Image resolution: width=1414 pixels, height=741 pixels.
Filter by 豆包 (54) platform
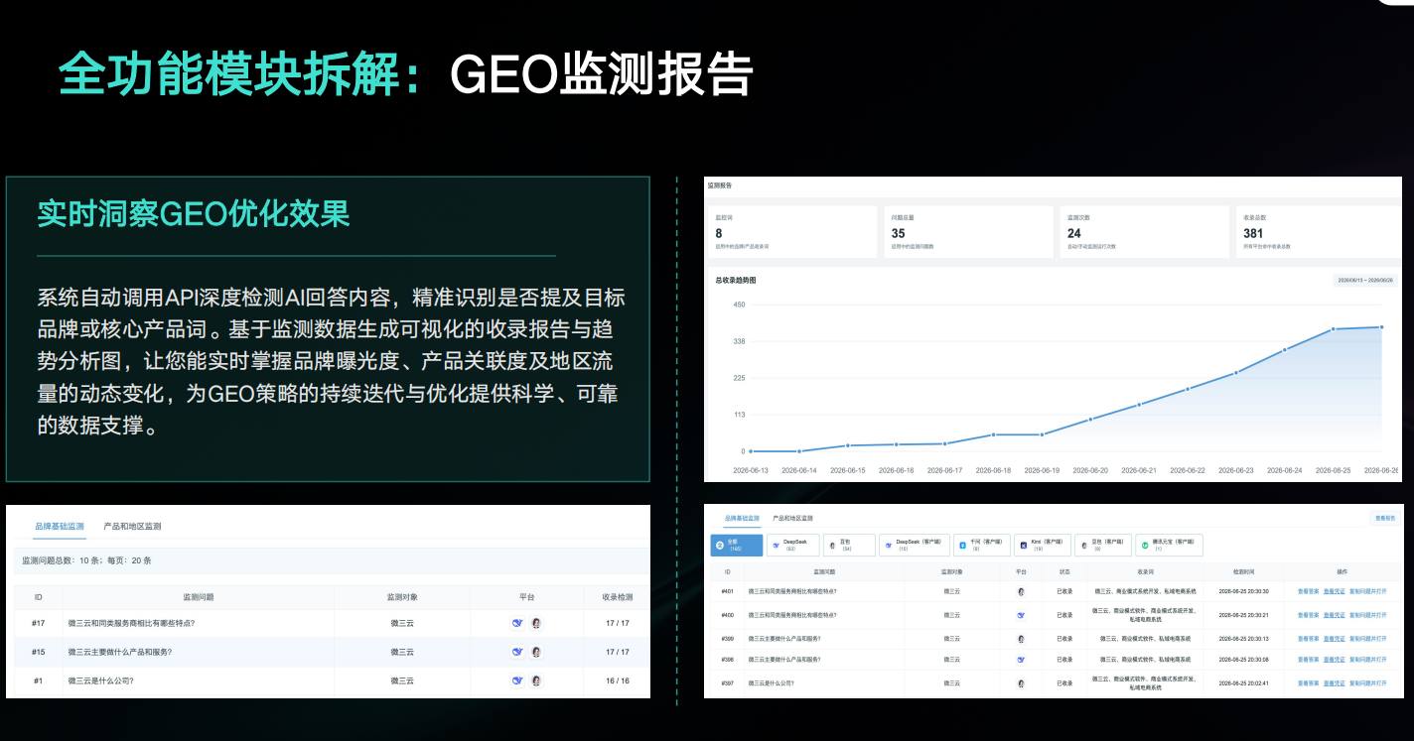coord(849,545)
